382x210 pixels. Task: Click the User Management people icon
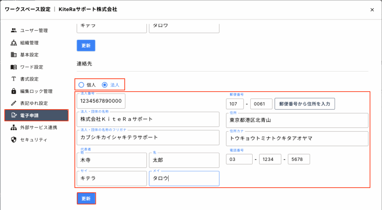coord(14,31)
